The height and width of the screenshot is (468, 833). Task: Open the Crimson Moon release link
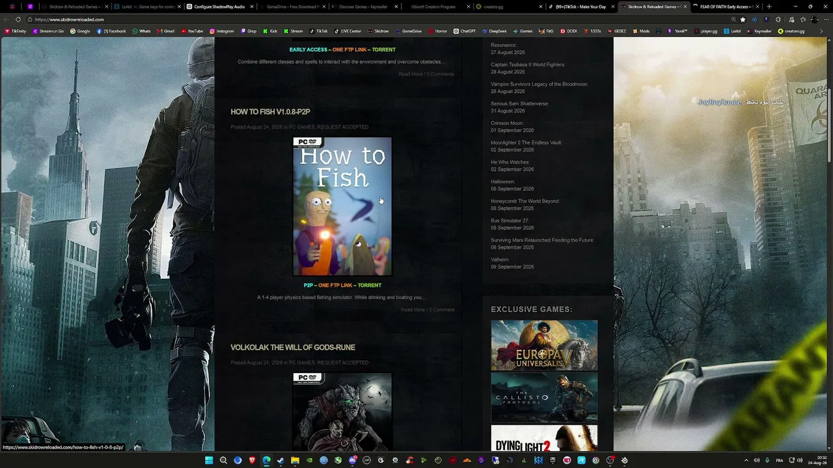pos(507,123)
